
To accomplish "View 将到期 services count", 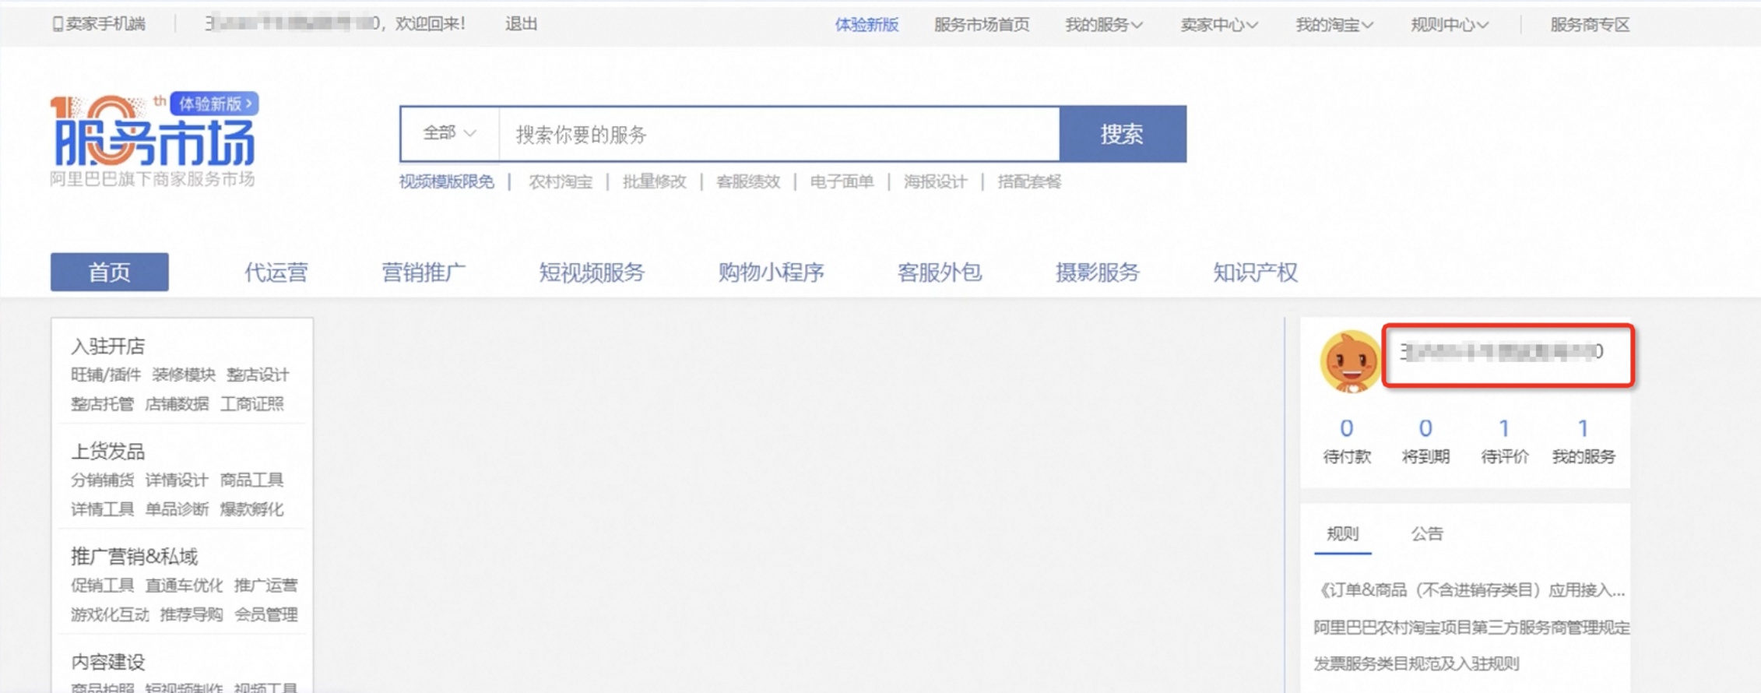I will point(1425,441).
